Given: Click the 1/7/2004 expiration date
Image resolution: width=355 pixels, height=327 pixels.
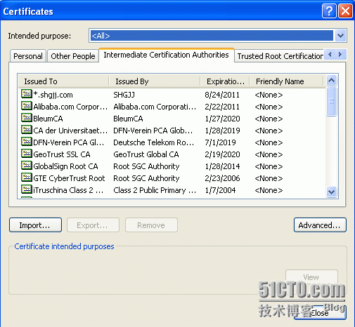Looking at the screenshot, I should 220,190.
